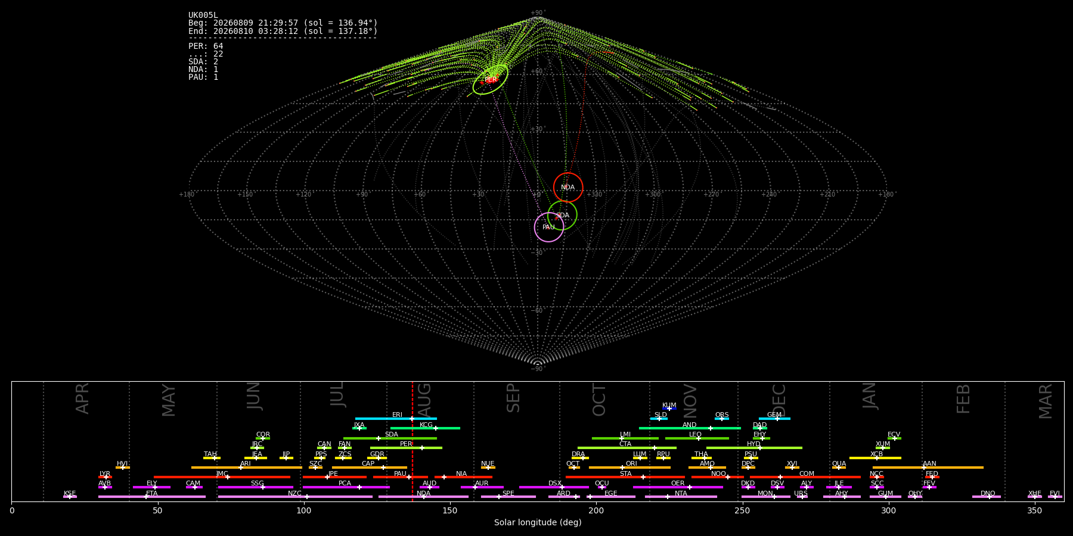The width and height of the screenshot is (1073, 536).
Task: Click the LEO shower timeline bar
Action: 697,438
